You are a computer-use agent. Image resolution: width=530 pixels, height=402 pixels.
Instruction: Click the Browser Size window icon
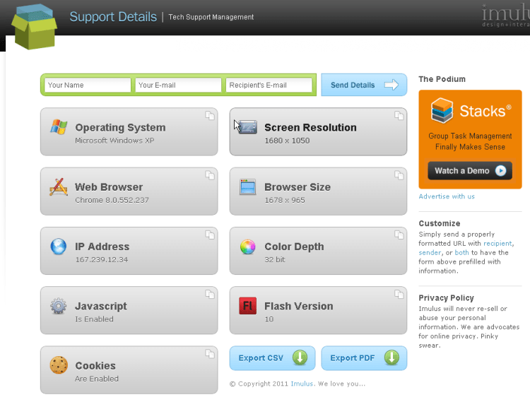point(247,187)
